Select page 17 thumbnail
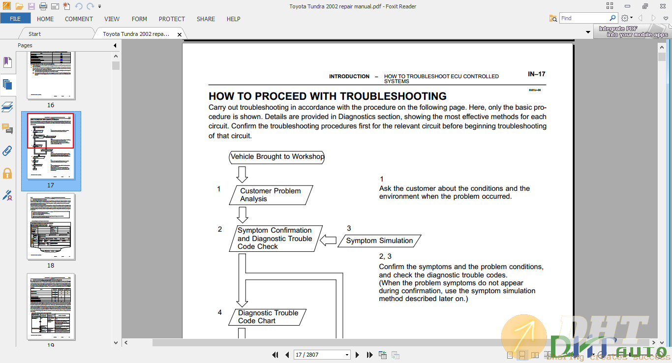 (x=51, y=151)
